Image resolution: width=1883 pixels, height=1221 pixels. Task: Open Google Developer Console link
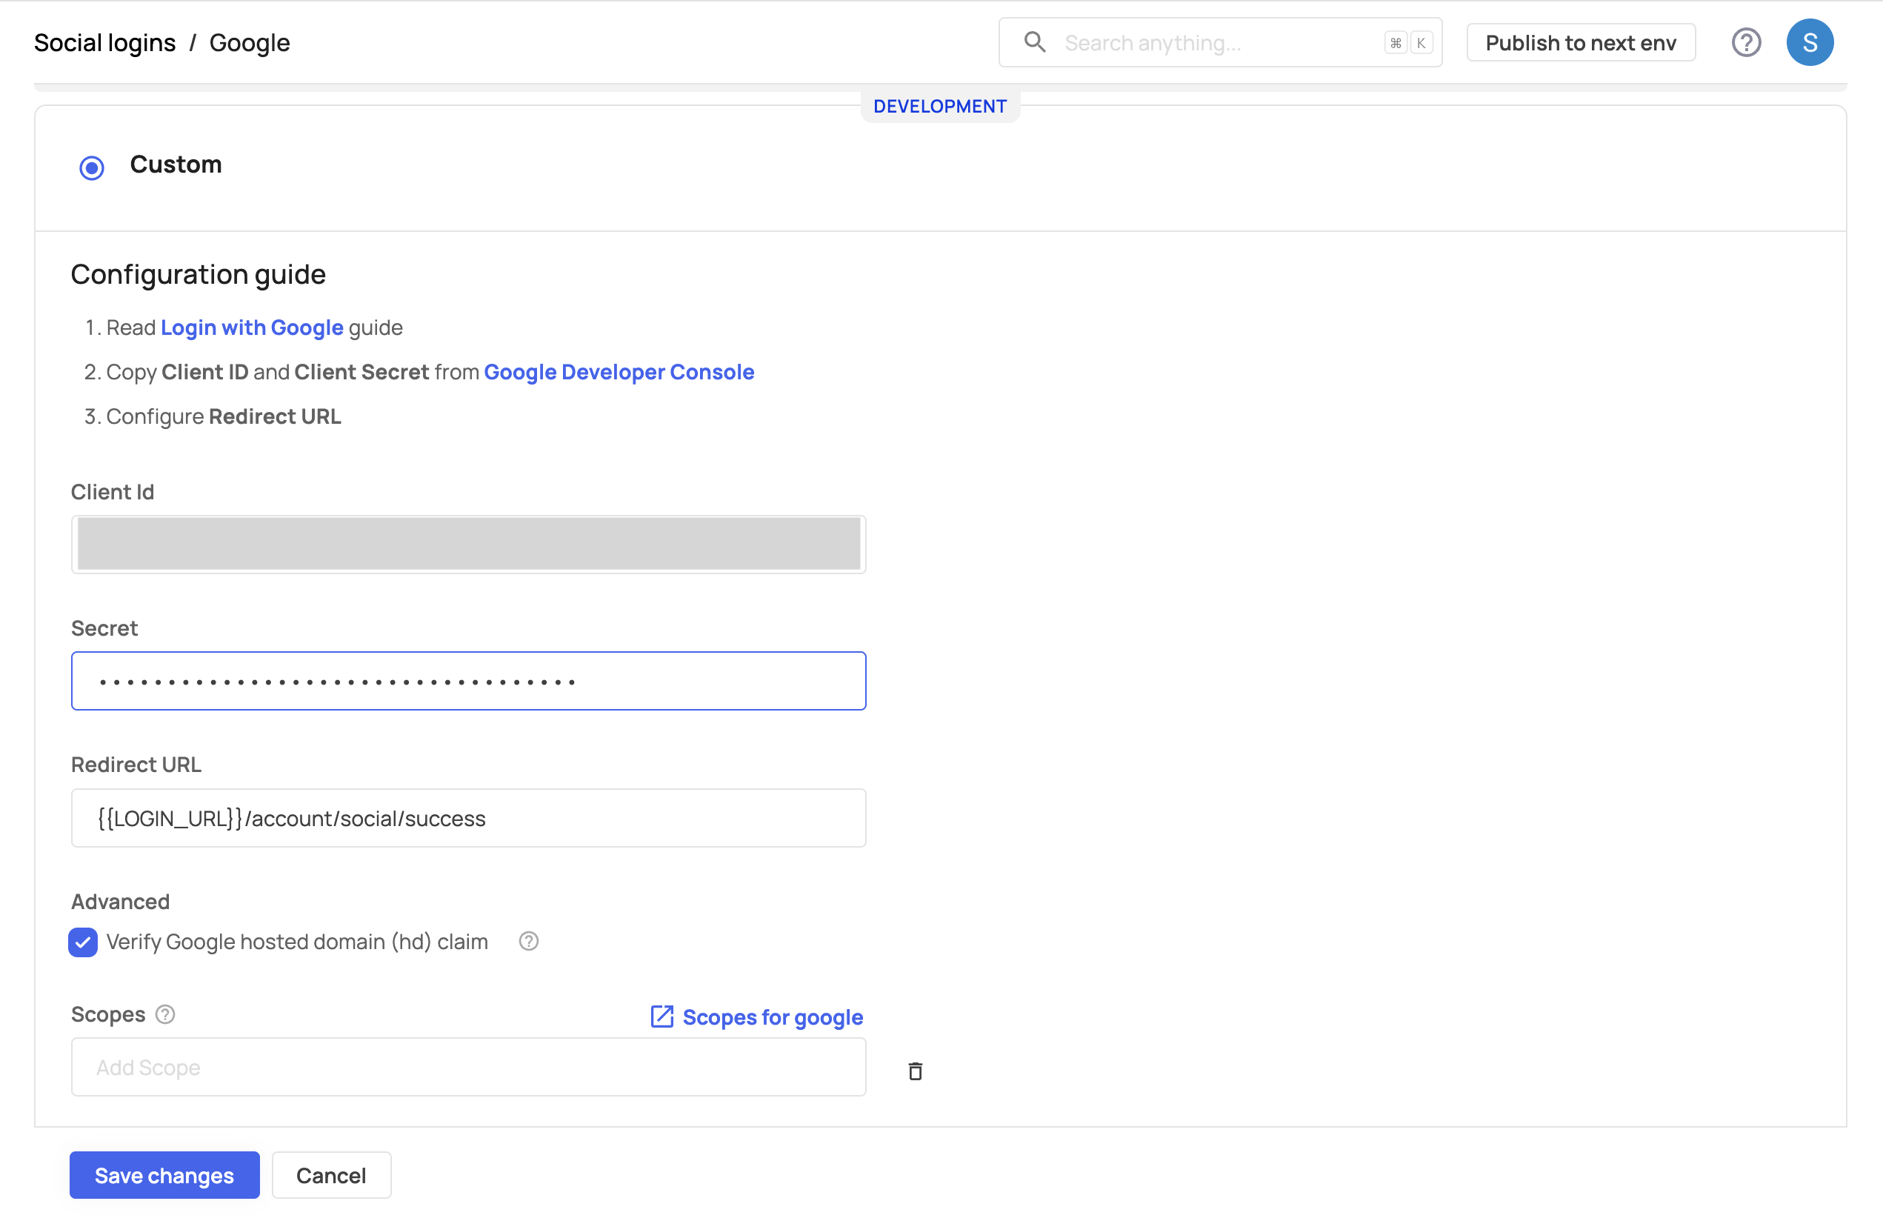coord(618,372)
